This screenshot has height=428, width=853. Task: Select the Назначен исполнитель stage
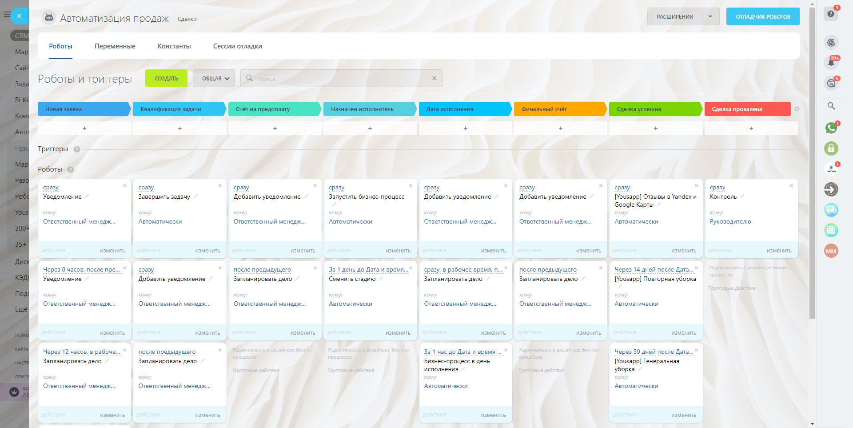(370, 109)
